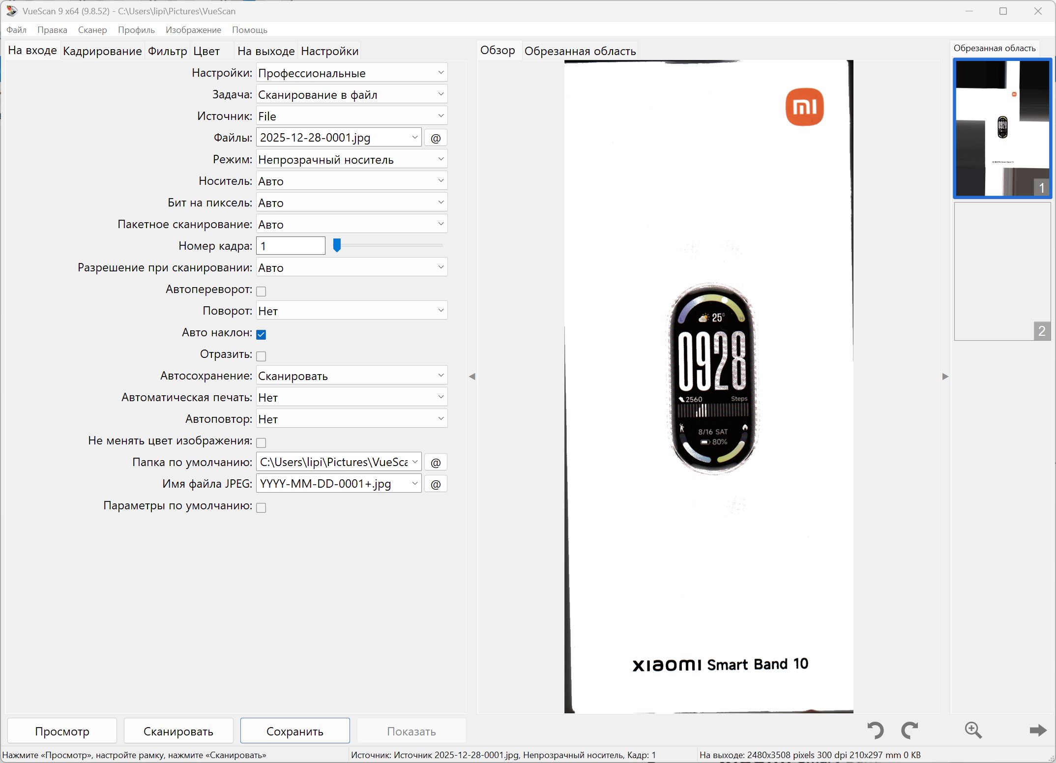Enable the Автопереворот checkbox
This screenshot has height=763, width=1056.
coord(262,291)
